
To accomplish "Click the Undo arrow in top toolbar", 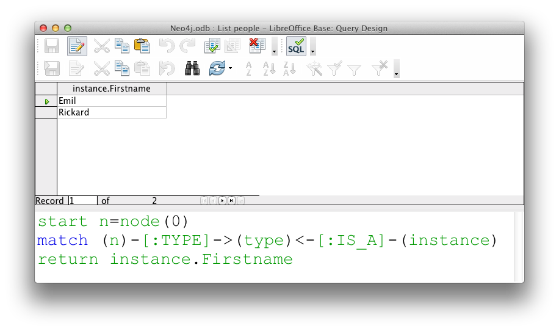I will click(167, 46).
